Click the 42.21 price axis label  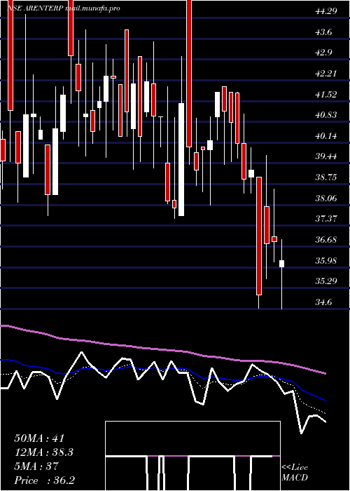tap(326, 74)
